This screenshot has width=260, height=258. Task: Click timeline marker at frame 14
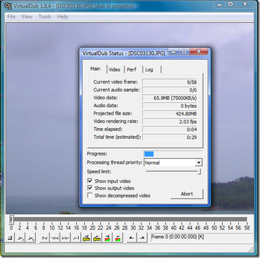coord(68,228)
